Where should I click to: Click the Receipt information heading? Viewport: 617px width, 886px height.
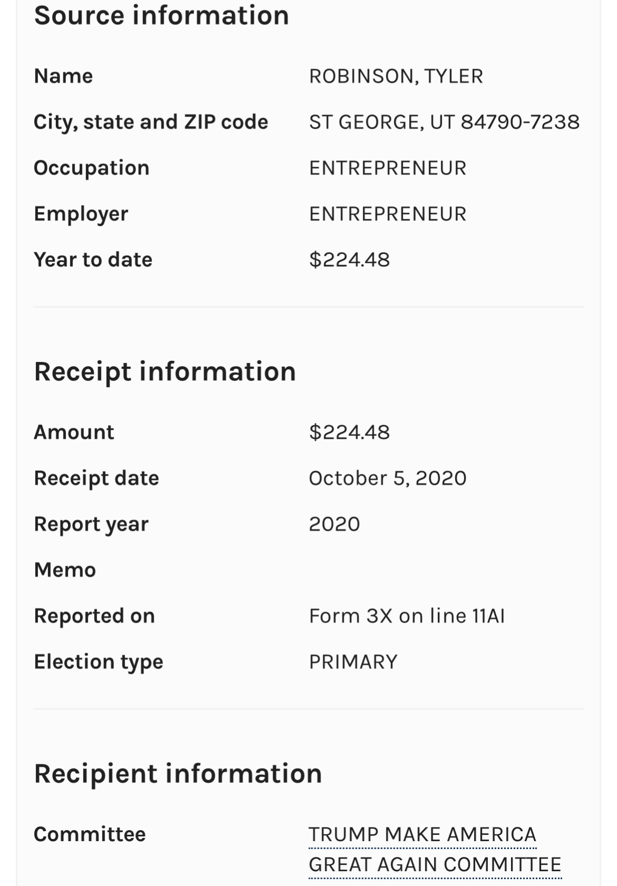tap(165, 371)
